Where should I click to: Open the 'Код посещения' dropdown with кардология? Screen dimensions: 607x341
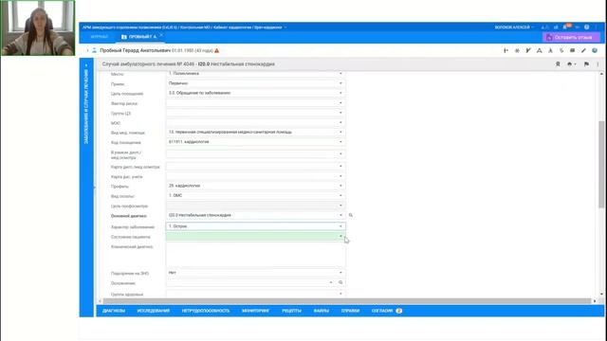[x=256, y=142]
